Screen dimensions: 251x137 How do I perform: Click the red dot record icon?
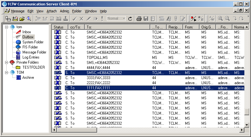[x=194, y=19]
